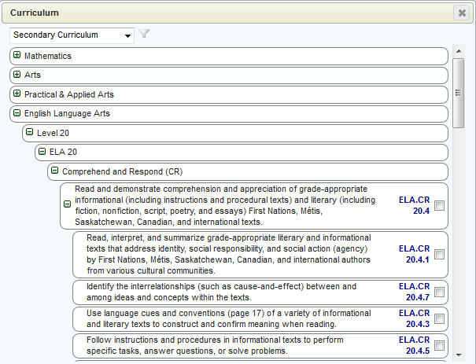Expand the Practical & Applied Arts node
The image size is (476, 364).
point(17,94)
